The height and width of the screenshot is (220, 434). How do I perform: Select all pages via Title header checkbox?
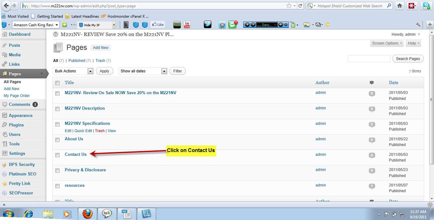click(57, 83)
